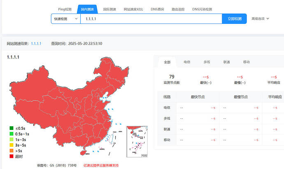284x169 pixels.
Task: Click the 审图号 GS (2018) 738号 text
Action: point(57,165)
